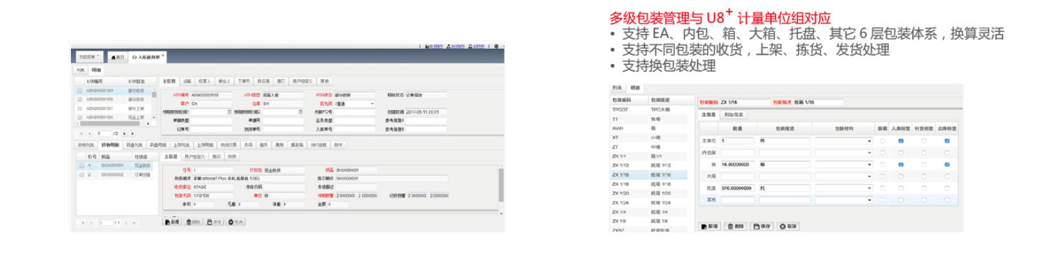Check 补货标签 for 托盘 row
The width and height of the screenshot is (1062, 267).
[x=924, y=188]
